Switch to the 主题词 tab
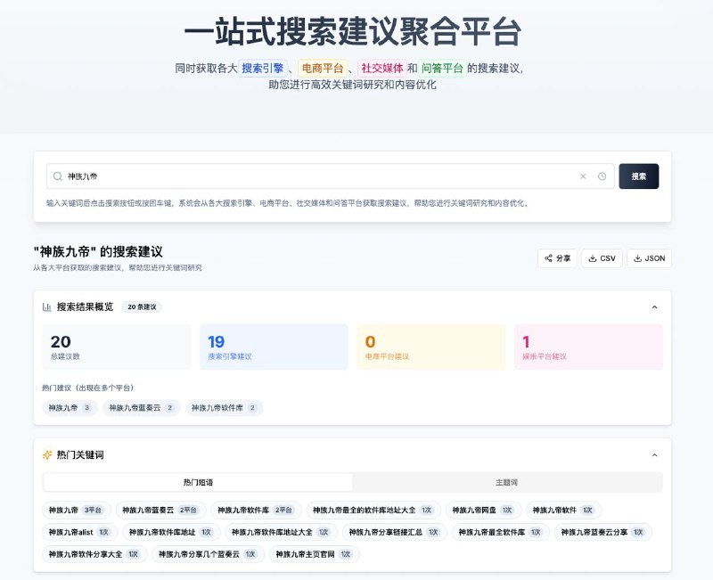The width and height of the screenshot is (713, 580). (506, 482)
